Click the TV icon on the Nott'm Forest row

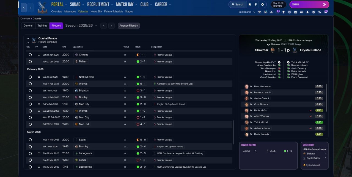pos(39,77)
